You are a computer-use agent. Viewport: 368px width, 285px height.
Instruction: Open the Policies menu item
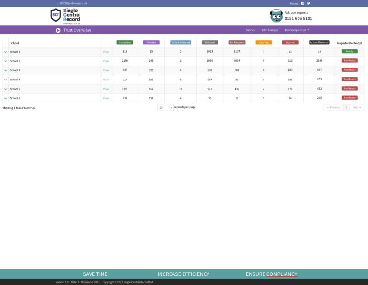coord(250,30)
